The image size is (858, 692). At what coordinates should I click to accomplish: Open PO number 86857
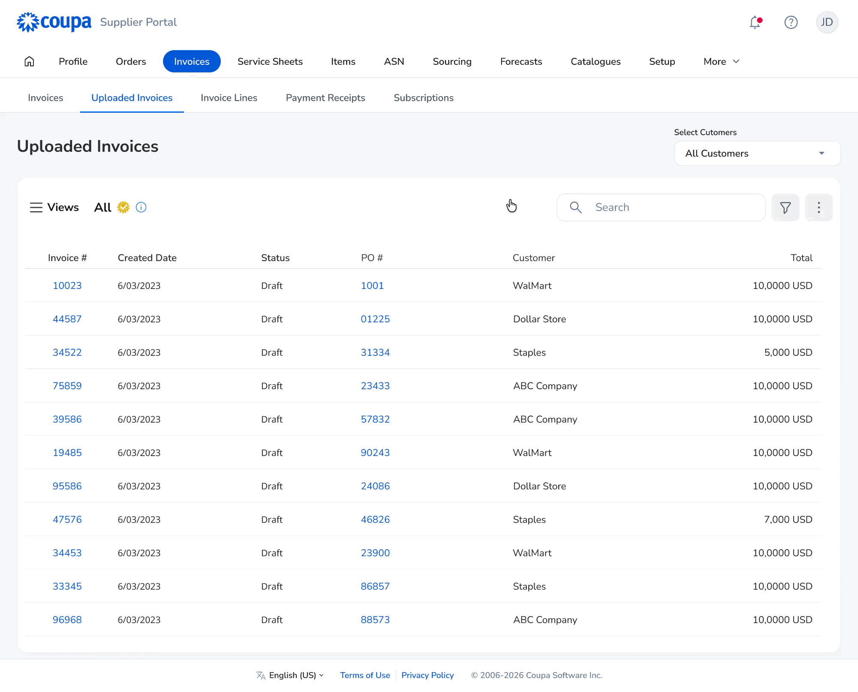[375, 587]
